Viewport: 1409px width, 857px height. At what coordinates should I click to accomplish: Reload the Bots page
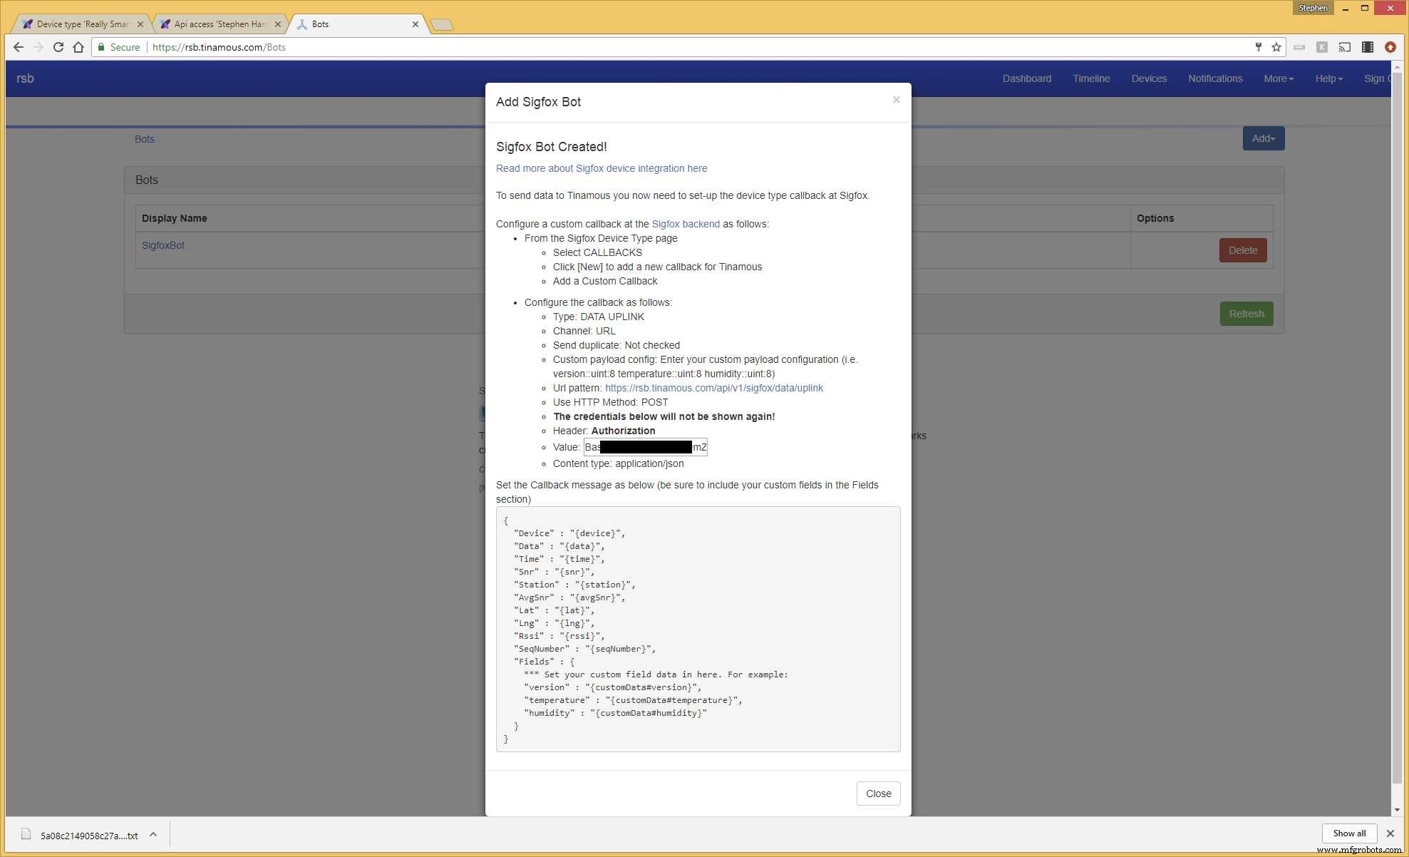pyautogui.click(x=58, y=47)
